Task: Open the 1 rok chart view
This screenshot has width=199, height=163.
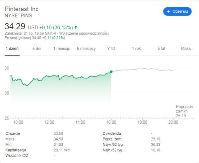Action: pos(136,49)
